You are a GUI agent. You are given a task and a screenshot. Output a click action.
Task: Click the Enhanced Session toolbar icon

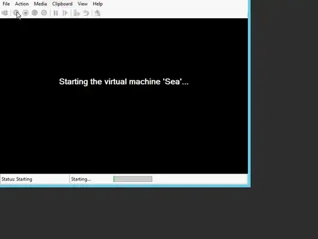[98, 13]
